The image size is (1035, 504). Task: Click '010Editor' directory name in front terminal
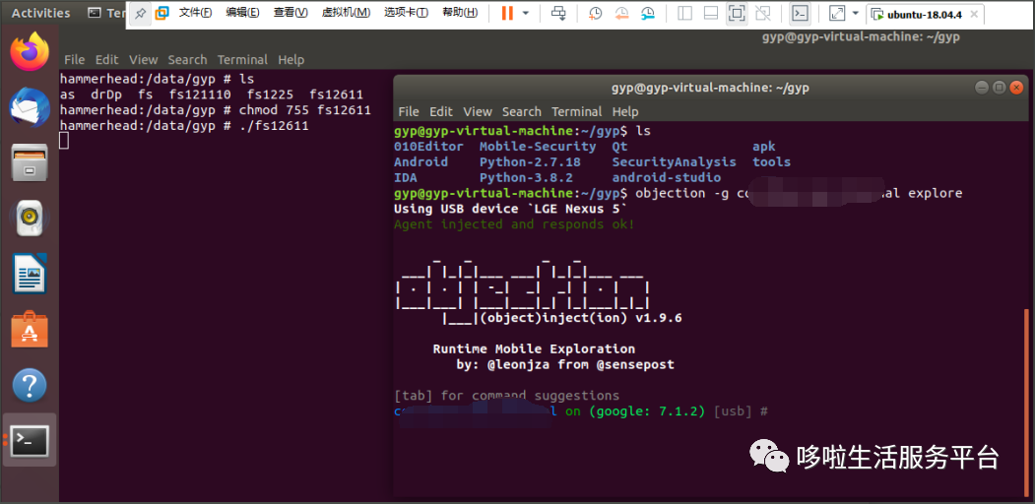tap(428, 147)
